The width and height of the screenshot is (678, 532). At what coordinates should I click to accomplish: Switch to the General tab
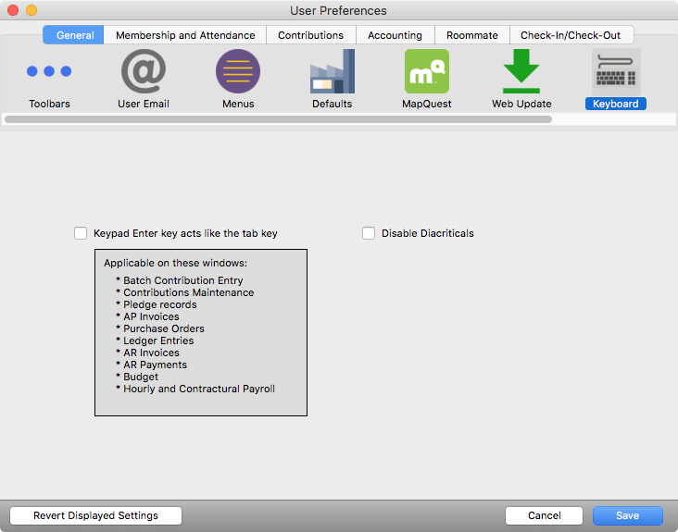point(74,35)
